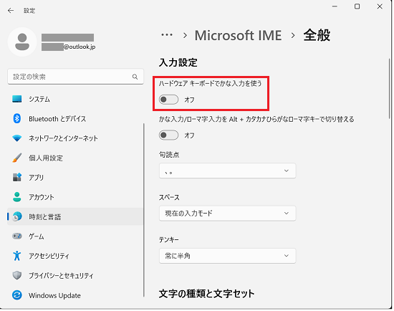394x311 pixels.
Task: Click the network Wi-Fi icon
Action: [x=17, y=138]
